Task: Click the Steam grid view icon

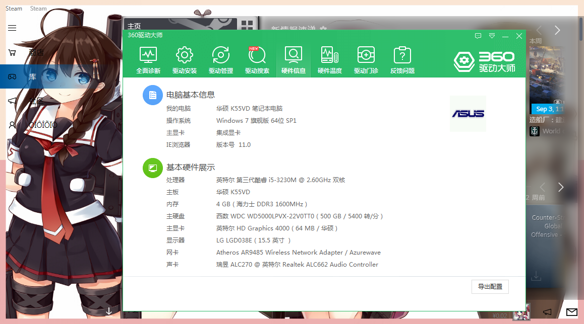Action: [247, 26]
